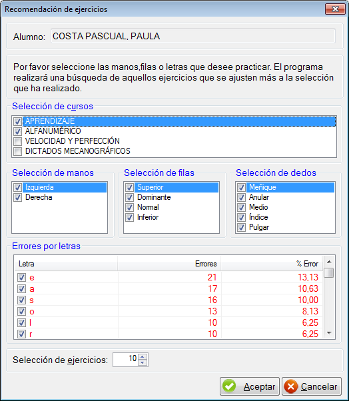Click the red Cancelar button
The height and width of the screenshot is (401, 349).
point(312,386)
